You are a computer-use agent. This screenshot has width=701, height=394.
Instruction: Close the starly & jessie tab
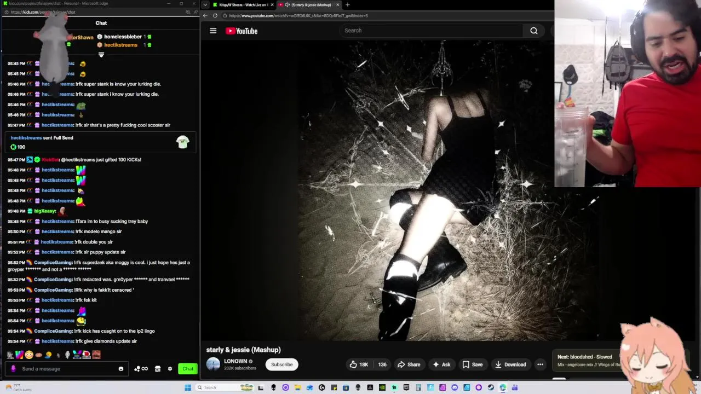(x=337, y=5)
